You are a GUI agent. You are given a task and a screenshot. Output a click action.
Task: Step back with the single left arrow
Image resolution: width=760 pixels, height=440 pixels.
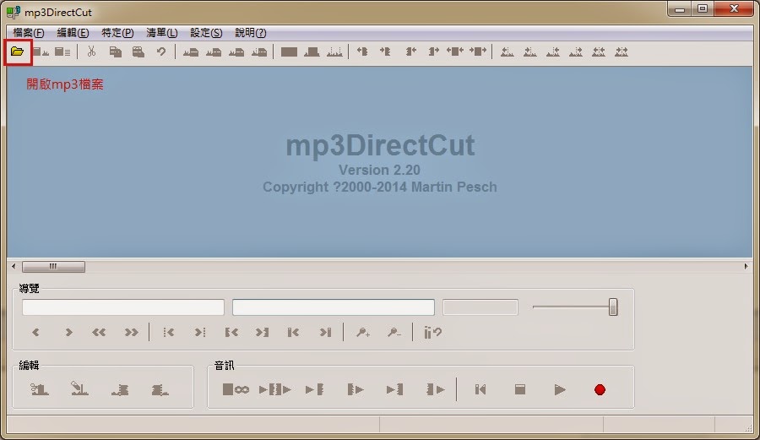point(35,333)
